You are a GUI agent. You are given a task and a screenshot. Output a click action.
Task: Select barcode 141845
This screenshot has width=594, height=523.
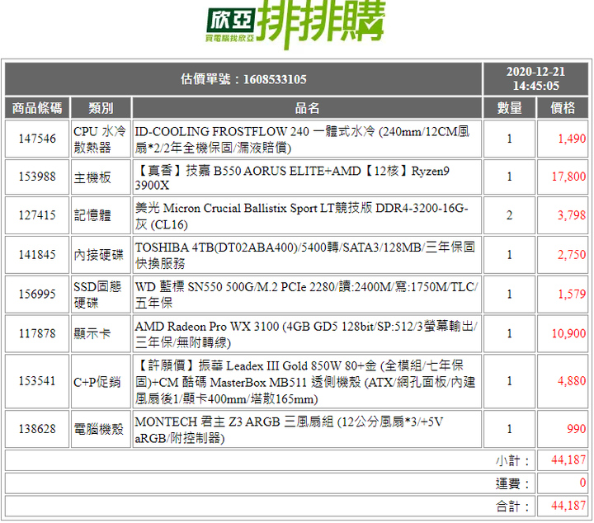pyautogui.click(x=37, y=255)
